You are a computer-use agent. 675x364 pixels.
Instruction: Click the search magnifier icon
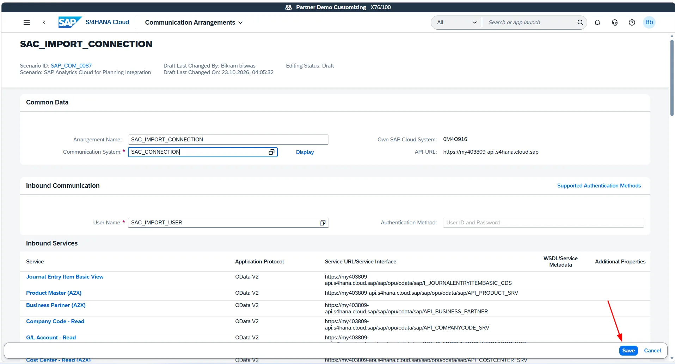[x=580, y=23]
